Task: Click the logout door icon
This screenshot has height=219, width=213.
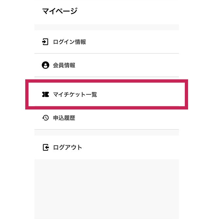Action: point(46,148)
